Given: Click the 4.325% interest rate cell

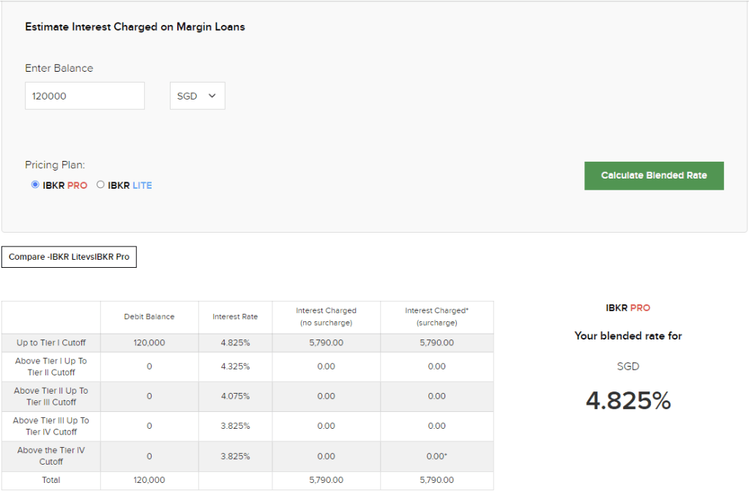Looking at the screenshot, I should (235, 367).
